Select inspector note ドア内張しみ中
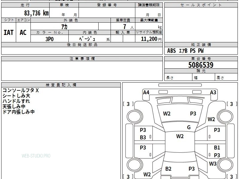The width and height of the screenshot is (239, 179). point(19,112)
